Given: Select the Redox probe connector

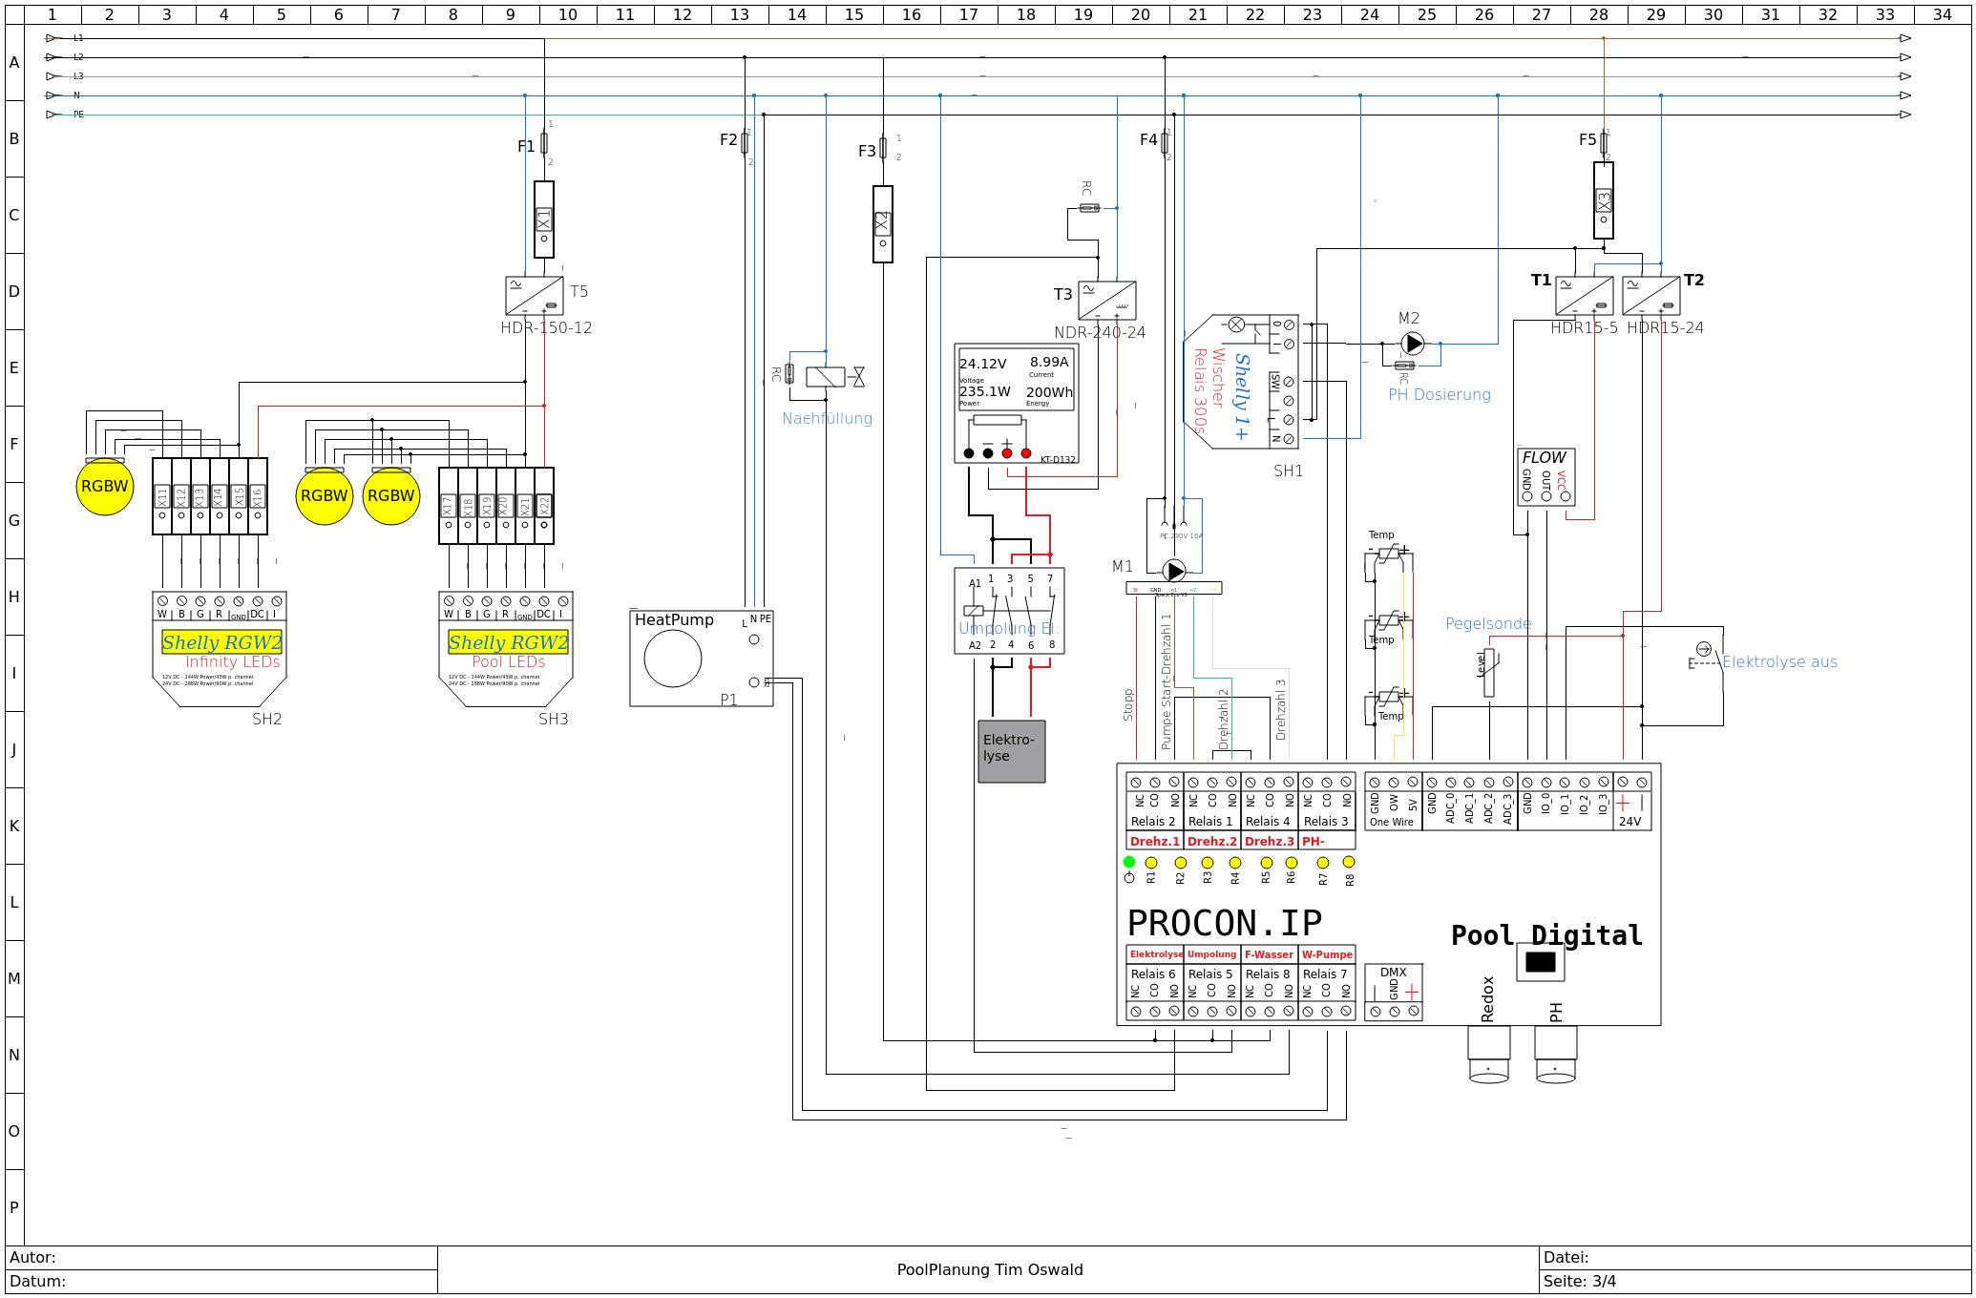Looking at the screenshot, I should point(1489,1055).
